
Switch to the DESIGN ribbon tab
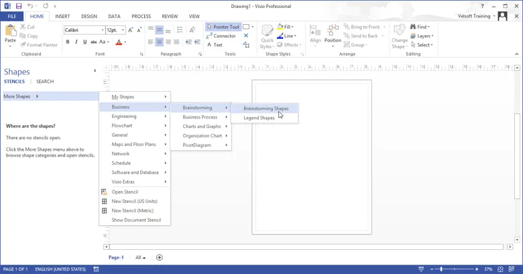(89, 16)
